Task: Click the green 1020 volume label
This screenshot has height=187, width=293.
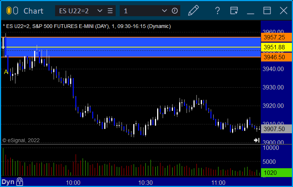Action: [x=276, y=173]
